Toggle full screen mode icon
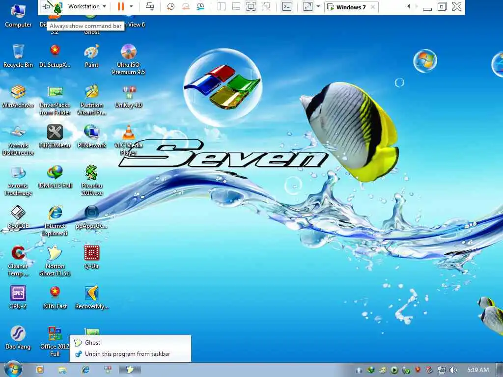This screenshot has height=377, width=503. tap(251, 6)
